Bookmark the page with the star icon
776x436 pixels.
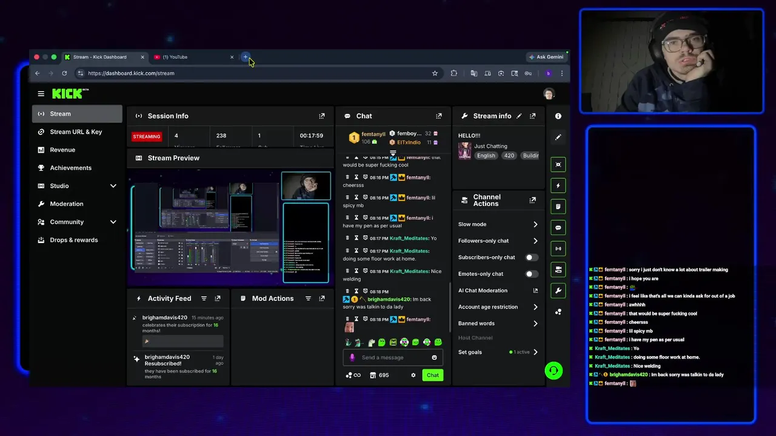[x=435, y=73]
